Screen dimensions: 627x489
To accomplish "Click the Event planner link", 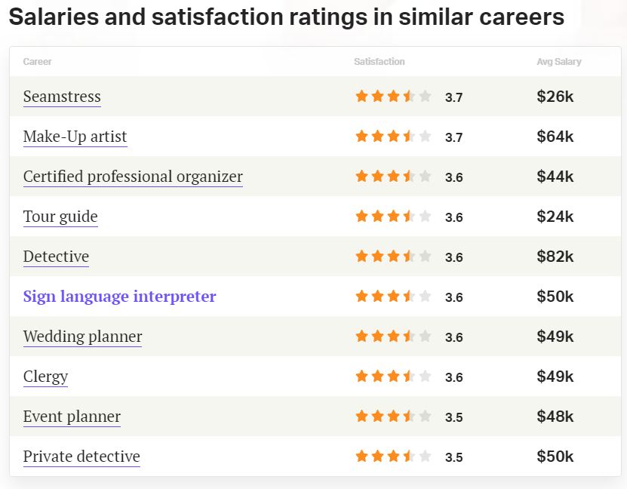I will click(x=72, y=417).
